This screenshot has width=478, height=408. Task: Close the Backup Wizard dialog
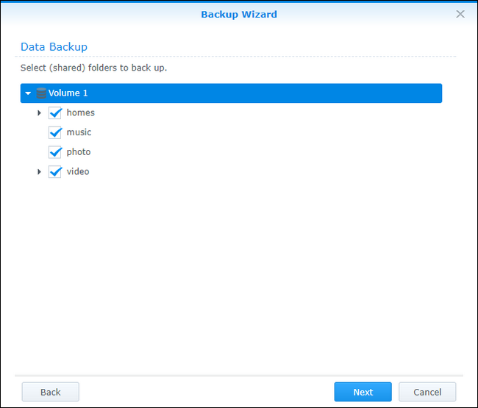(x=460, y=14)
